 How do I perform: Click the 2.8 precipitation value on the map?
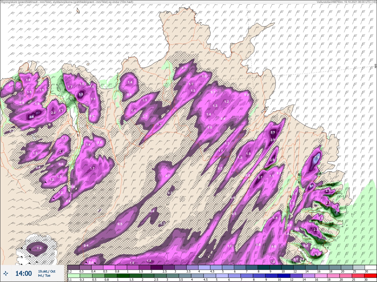[x=273, y=140]
